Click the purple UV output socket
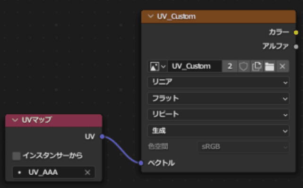This screenshot has height=188, width=303. (x=102, y=137)
